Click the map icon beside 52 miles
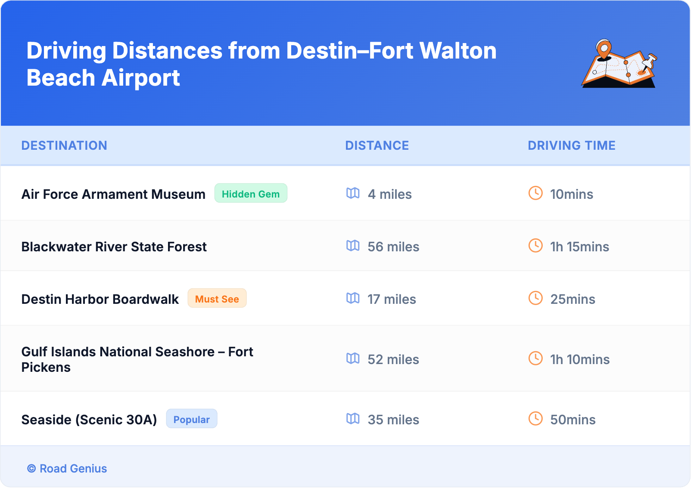Screen dimensions: 691x488 (353, 358)
